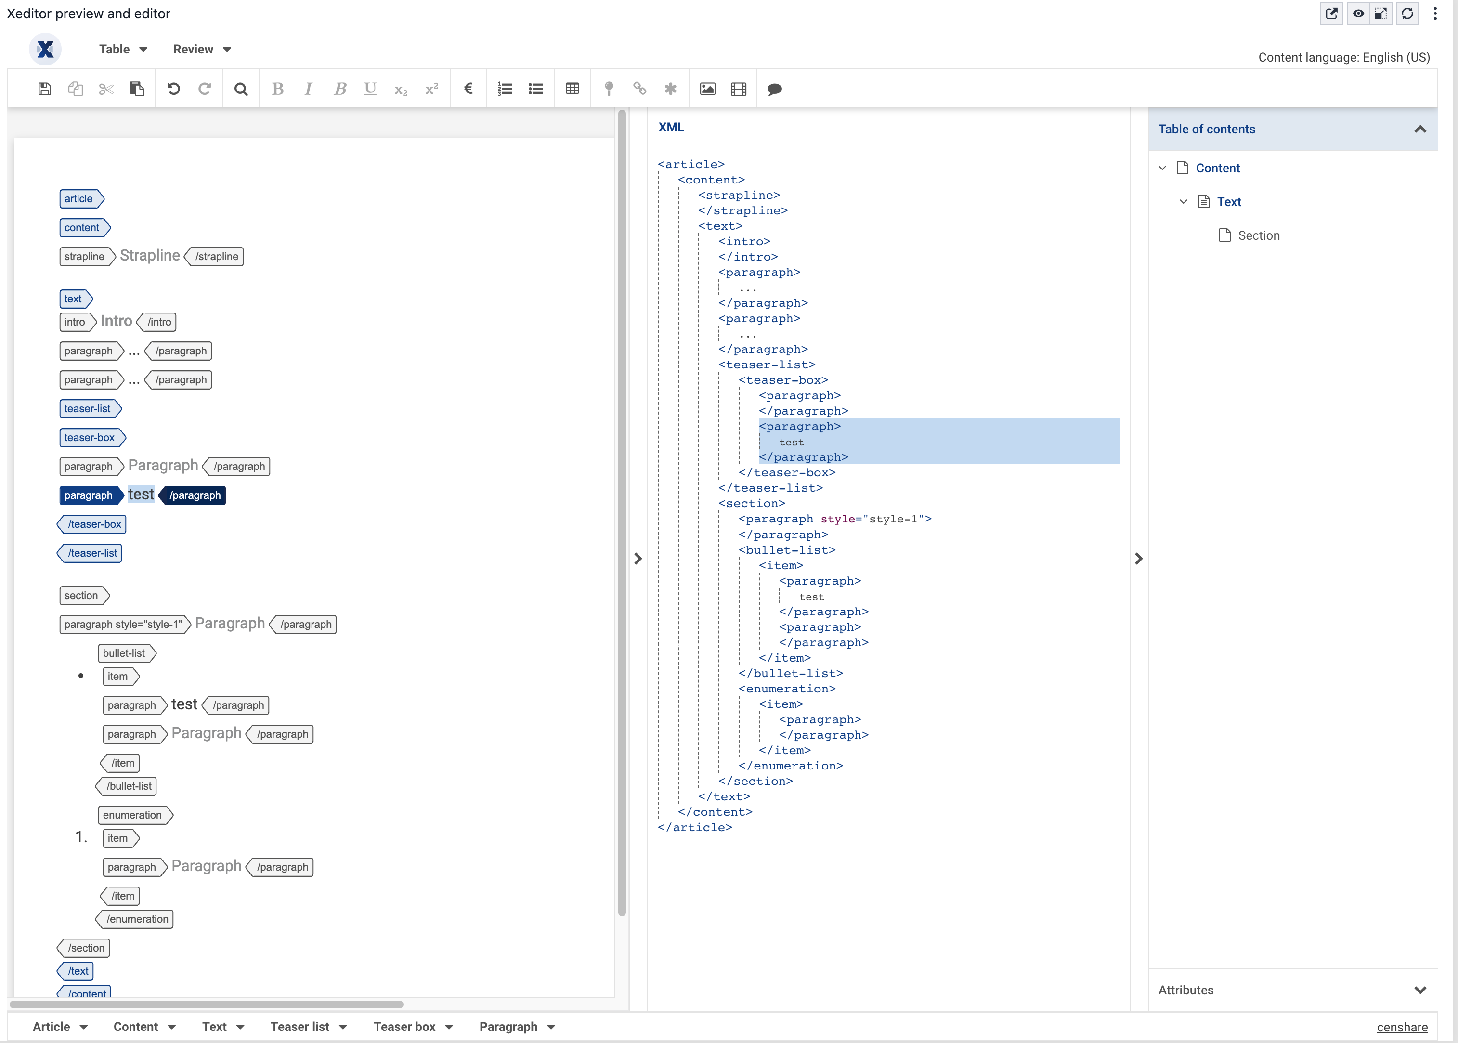The width and height of the screenshot is (1458, 1043).
Task: Insert the Euro currency symbol
Action: [468, 89]
